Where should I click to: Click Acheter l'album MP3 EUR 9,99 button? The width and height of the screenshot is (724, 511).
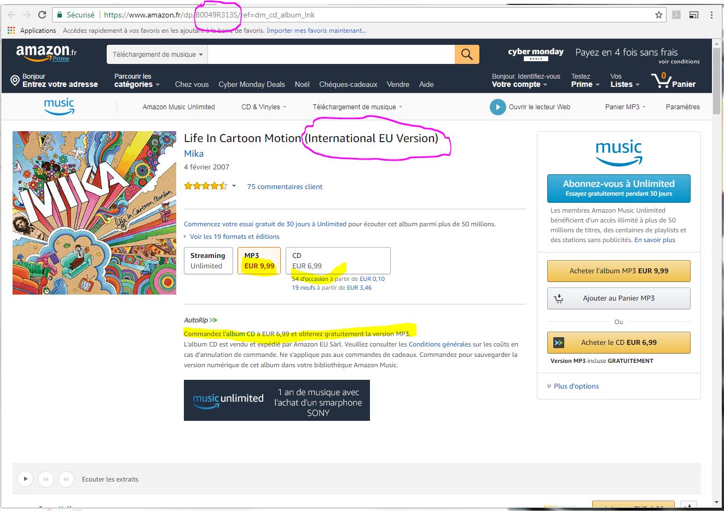click(619, 271)
